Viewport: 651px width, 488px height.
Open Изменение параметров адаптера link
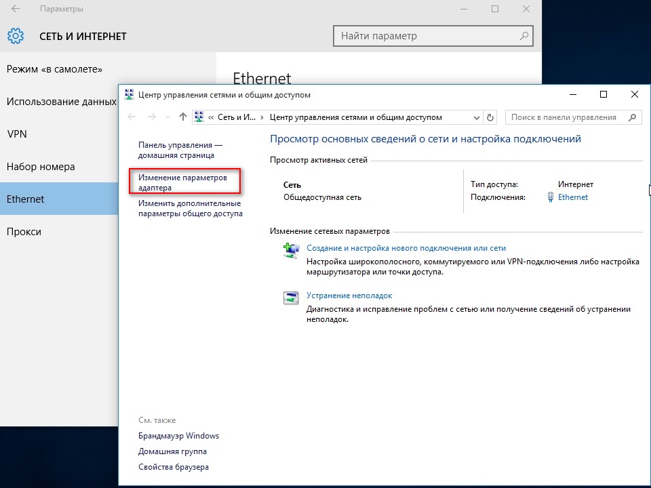[182, 182]
